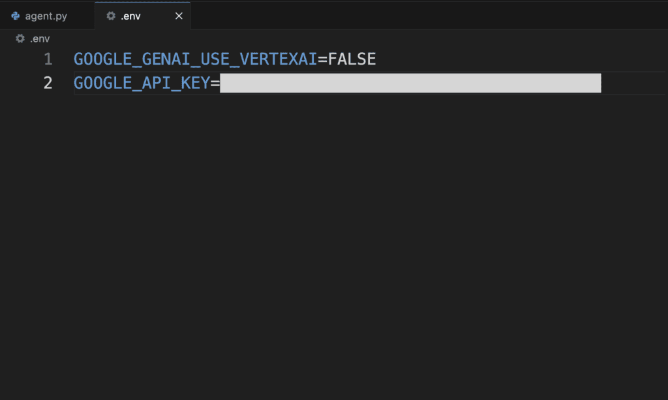Place cursor in the word VERTEXAI
Screen dimensions: 668x400
pyautogui.click(x=278, y=59)
